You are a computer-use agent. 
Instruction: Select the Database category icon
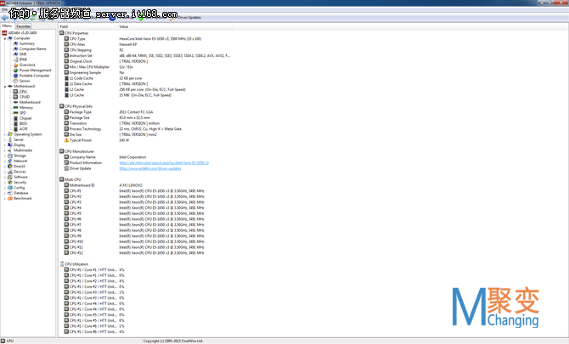click(x=10, y=193)
